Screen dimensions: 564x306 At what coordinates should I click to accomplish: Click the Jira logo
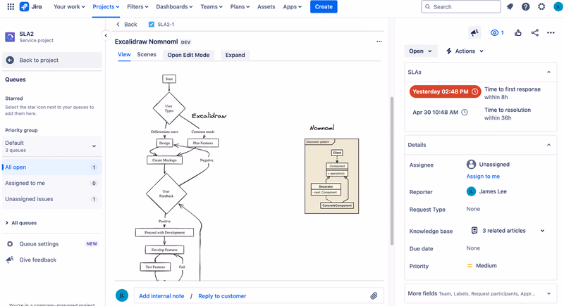(31, 6)
